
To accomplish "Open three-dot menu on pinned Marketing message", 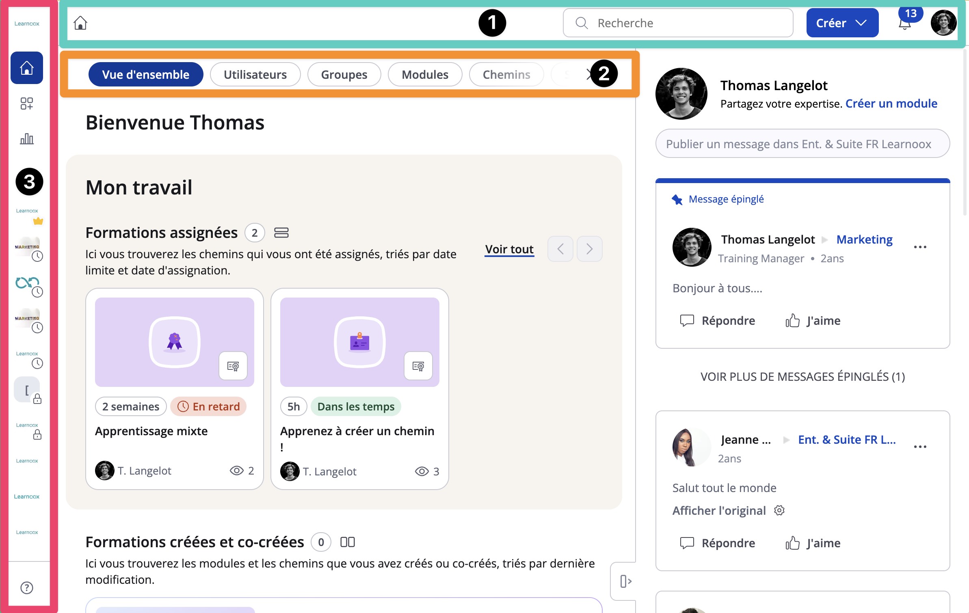I will click(920, 247).
